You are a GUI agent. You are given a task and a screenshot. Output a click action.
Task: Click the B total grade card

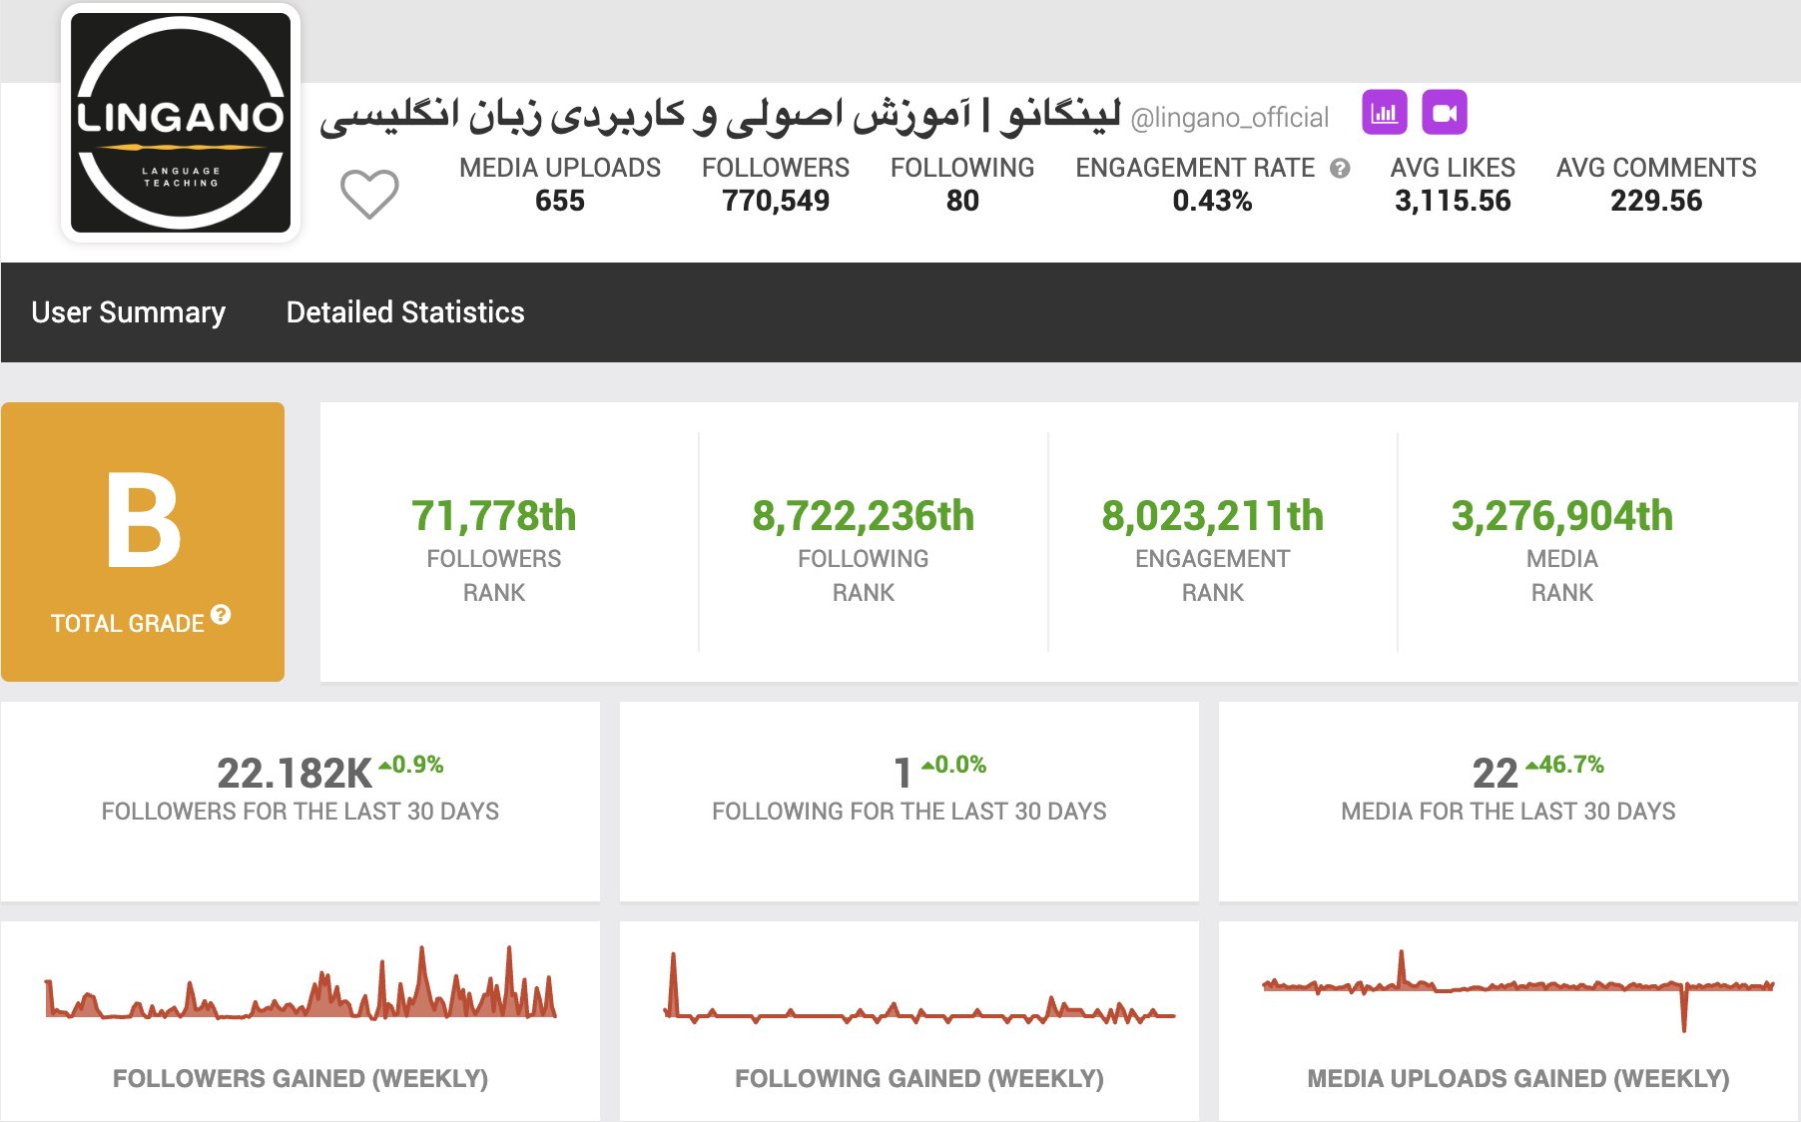click(143, 542)
